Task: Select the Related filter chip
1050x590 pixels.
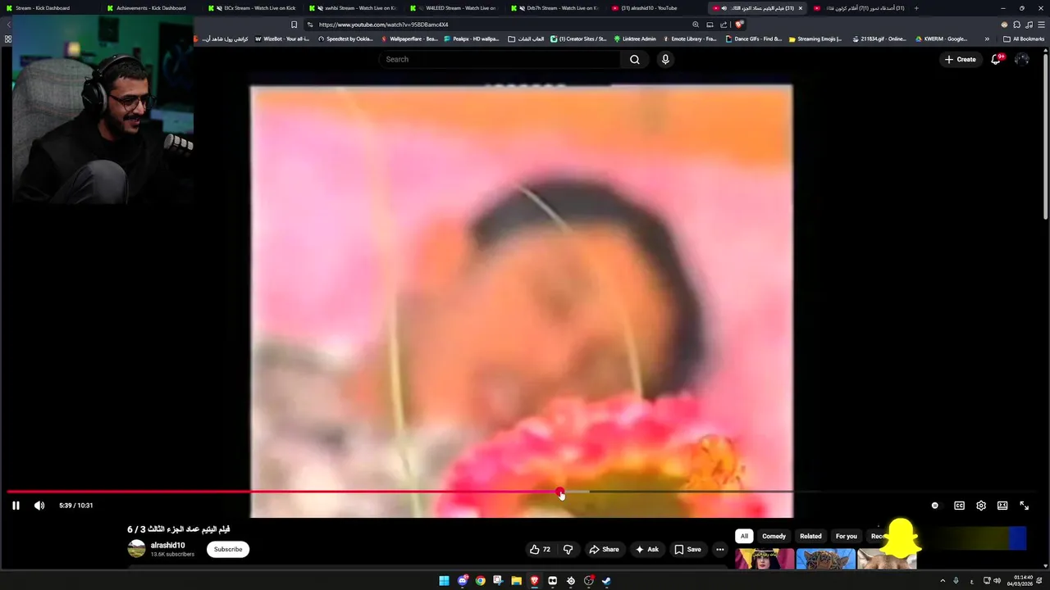Action: pyautogui.click(x=810, y=536)
